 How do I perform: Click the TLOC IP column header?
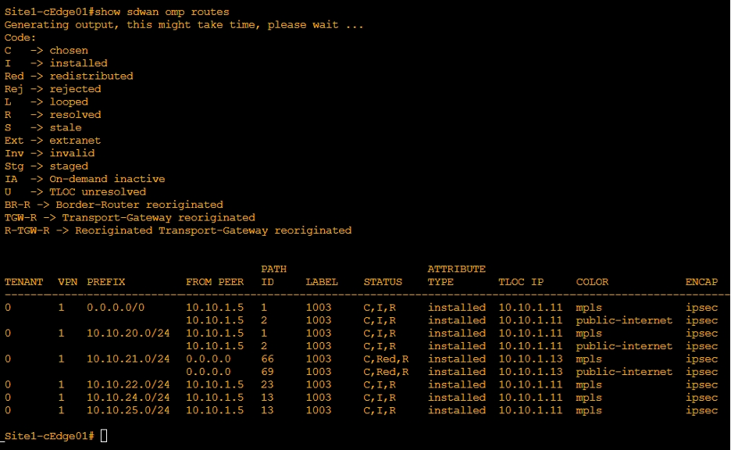pos(521,282)
